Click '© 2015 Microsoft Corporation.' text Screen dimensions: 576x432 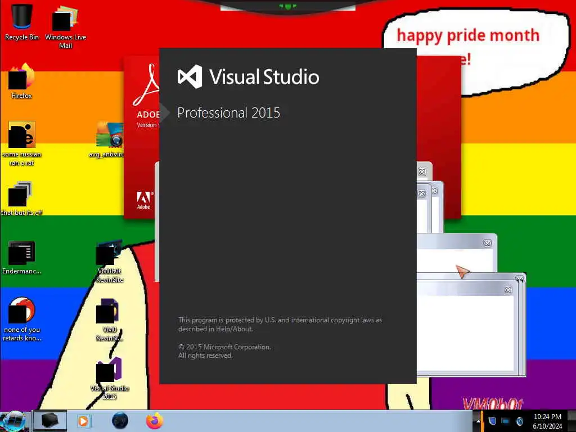pyautogui.click(x=224, y=346)
